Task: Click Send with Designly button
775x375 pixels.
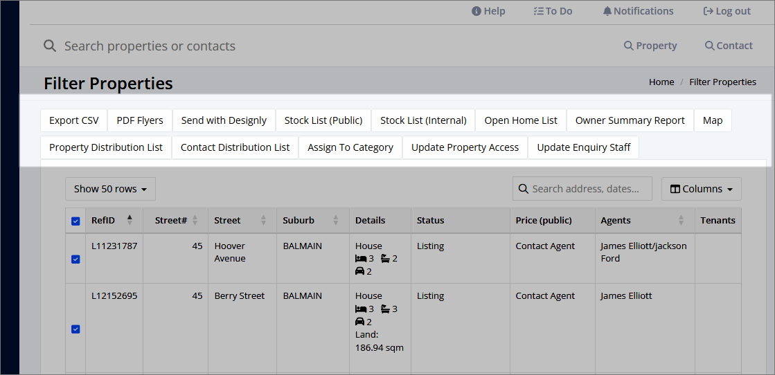Action: coord(224,120)
